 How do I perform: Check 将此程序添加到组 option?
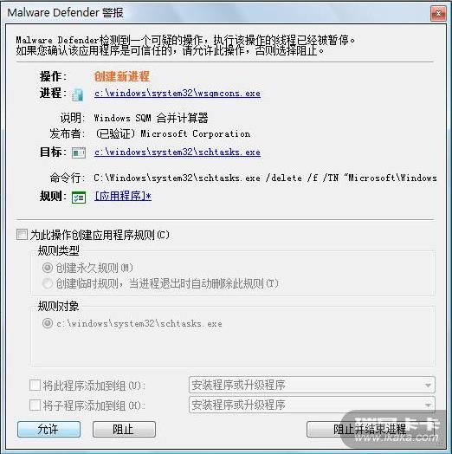[x=35, y=386]
